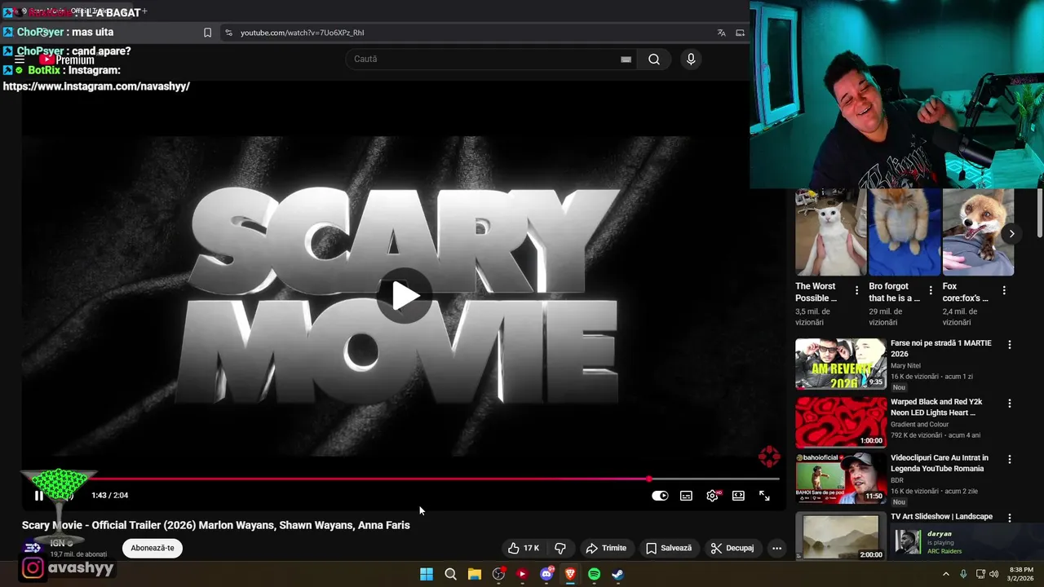Image resolution: width=1044 pixels, height=587 pixels.
Task: Save the video with Salvează
Action: coord(669,548)
